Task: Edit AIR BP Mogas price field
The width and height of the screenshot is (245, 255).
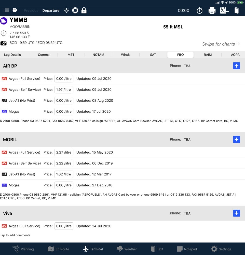Action: pos(64,112)
